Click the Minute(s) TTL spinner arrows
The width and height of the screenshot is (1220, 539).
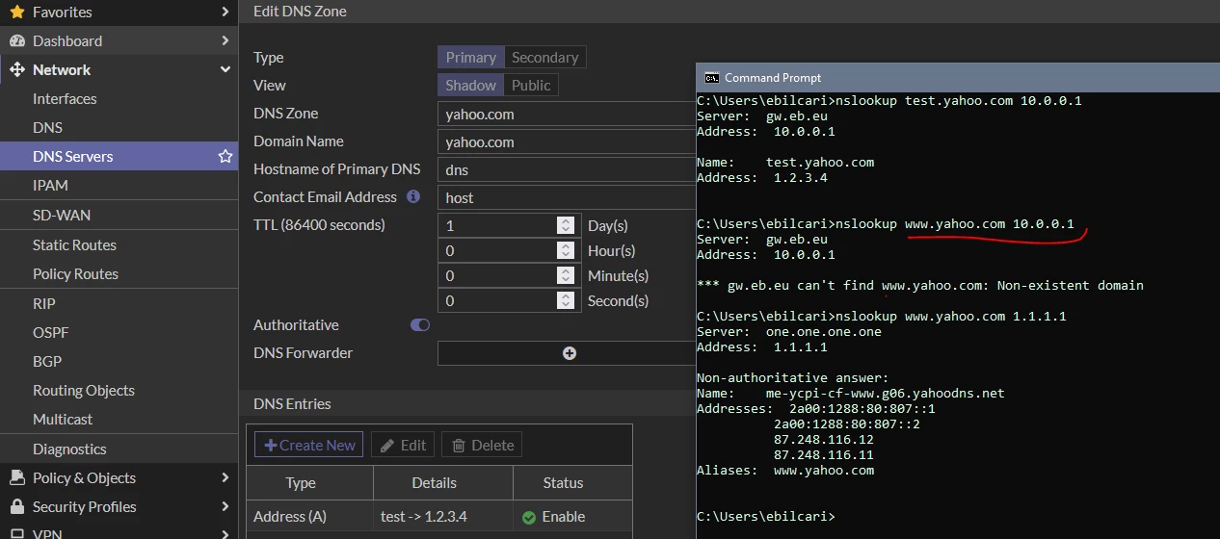[x=567, y=275]
